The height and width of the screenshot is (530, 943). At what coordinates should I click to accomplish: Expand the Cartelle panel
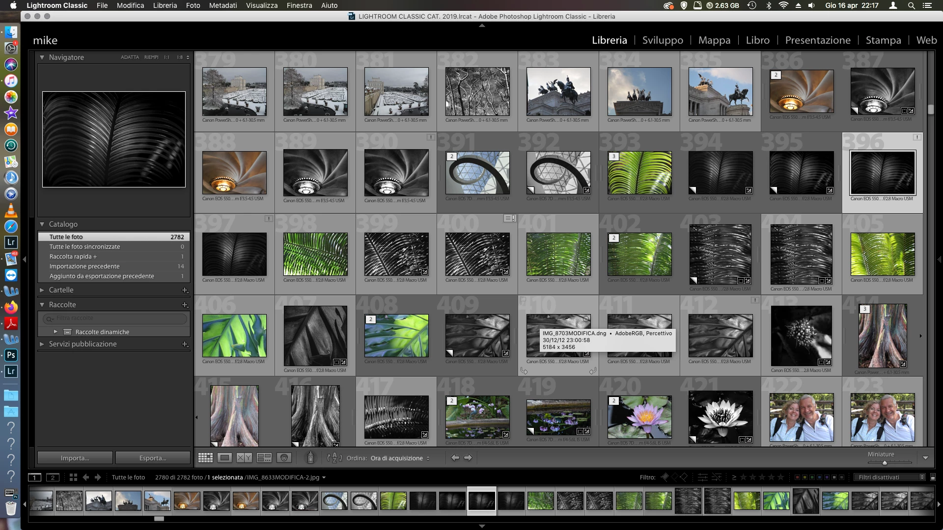(42, 290)
